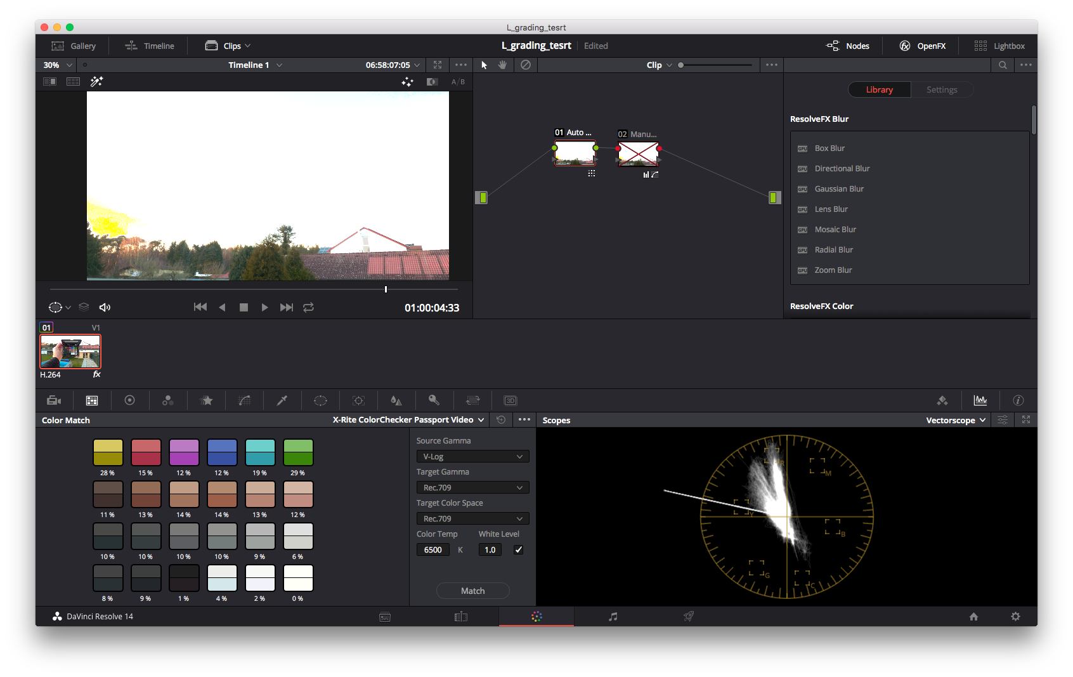Select the blue color chip swatch

(x=222, y=452)
